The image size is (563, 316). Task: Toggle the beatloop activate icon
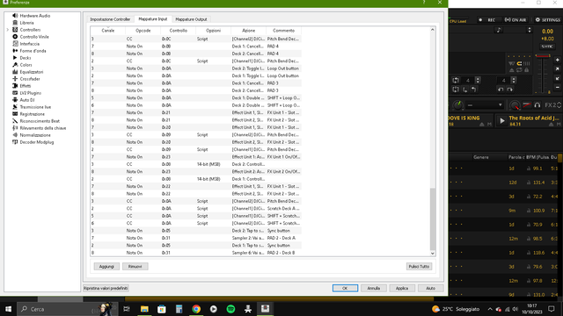coord(456,80)
